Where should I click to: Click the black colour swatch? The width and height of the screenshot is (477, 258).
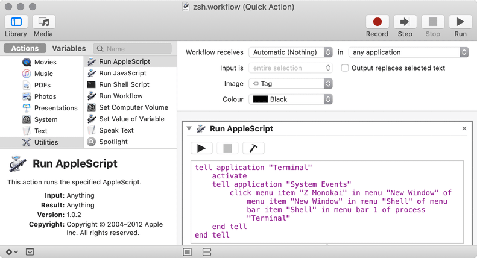261,99
